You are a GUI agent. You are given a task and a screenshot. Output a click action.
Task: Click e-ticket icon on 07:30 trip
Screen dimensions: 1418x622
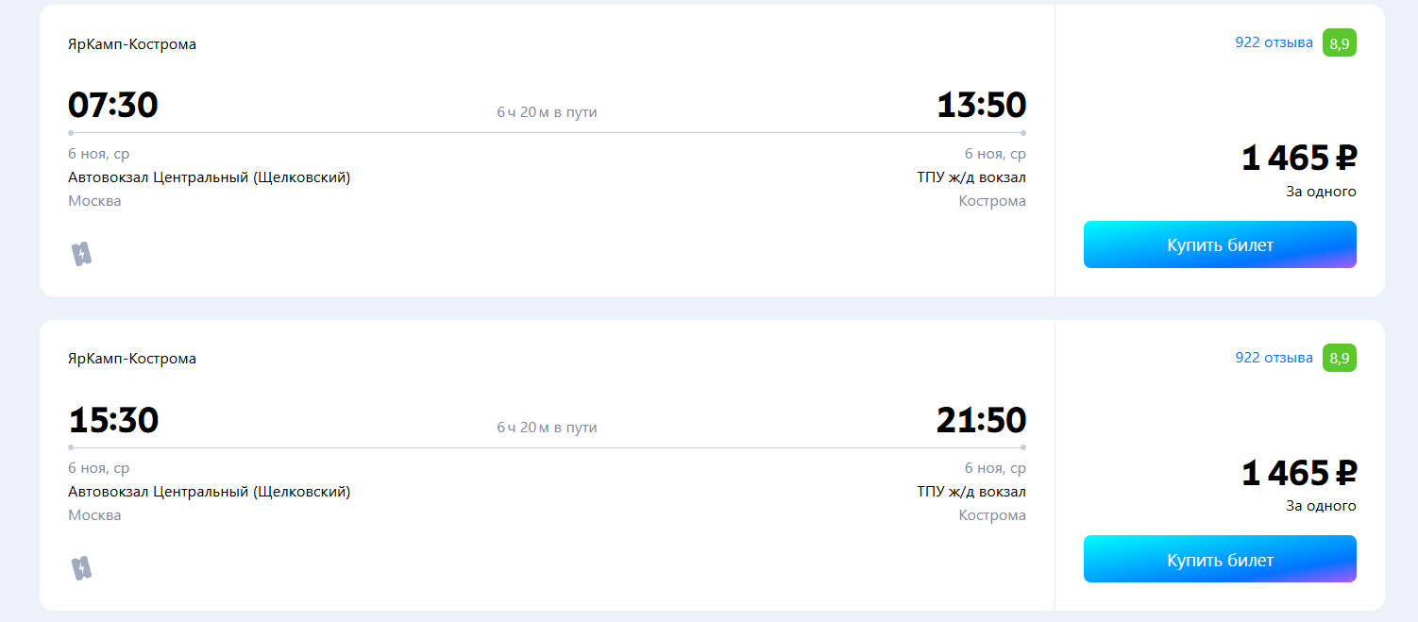click(81, 254)
